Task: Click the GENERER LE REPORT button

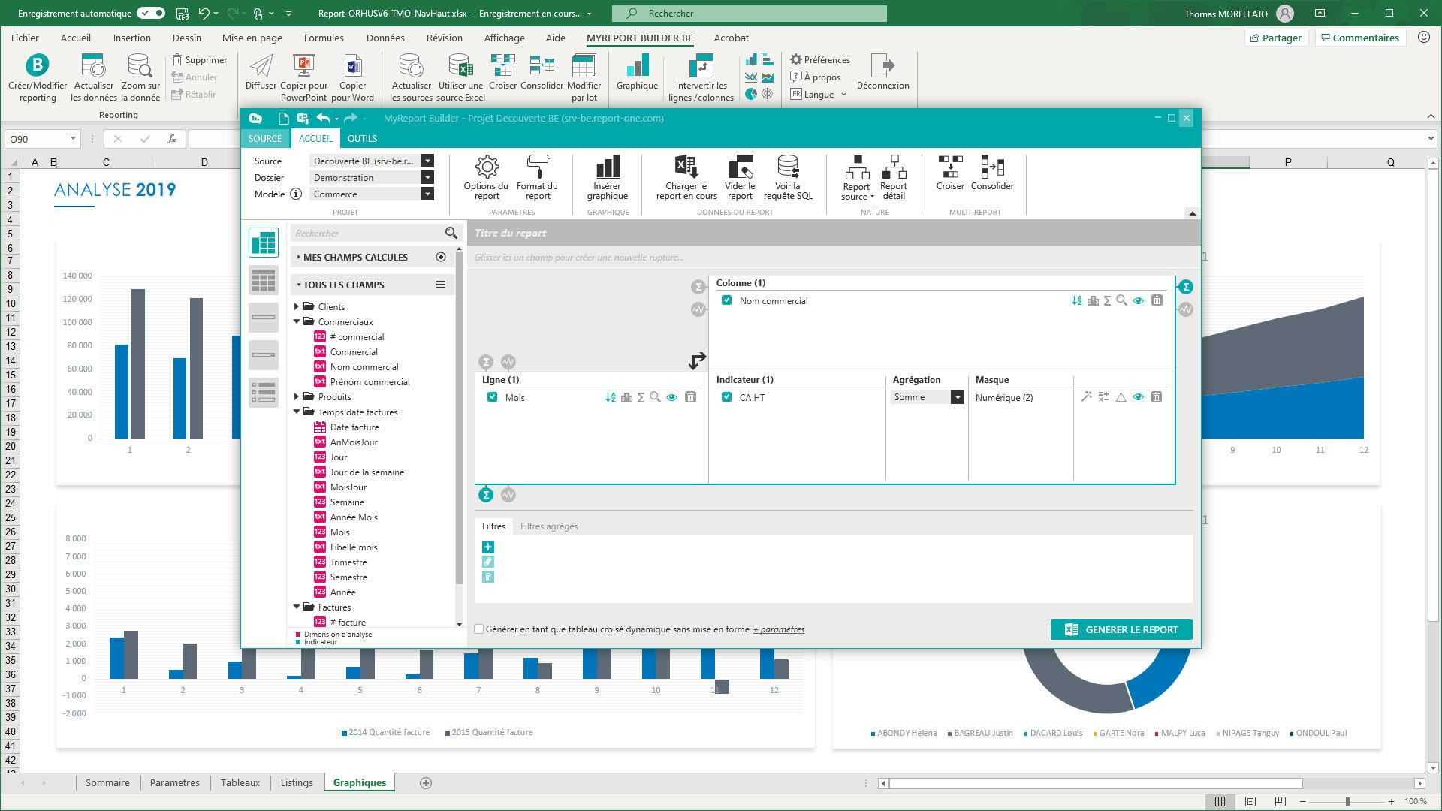Action: coord(1121,629)
